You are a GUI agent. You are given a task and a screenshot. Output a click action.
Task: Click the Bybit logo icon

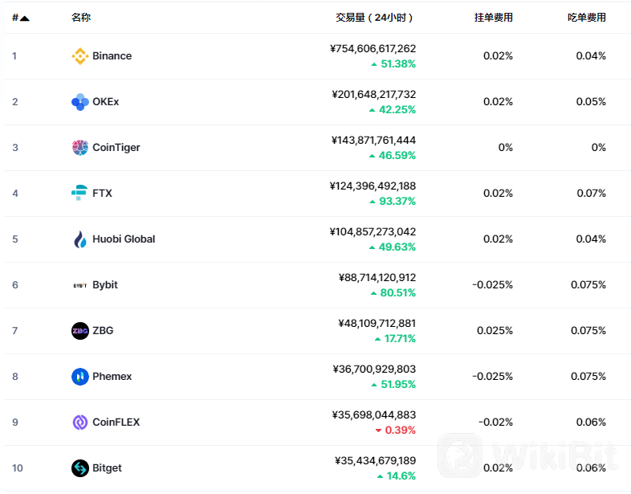[80, 285]
